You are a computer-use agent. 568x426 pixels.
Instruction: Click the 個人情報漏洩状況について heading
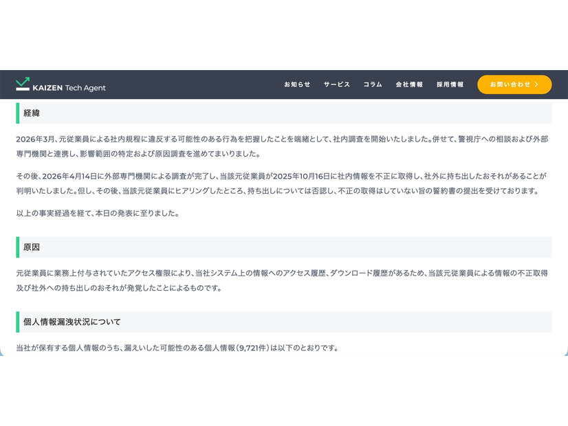[x=283, y=322]
